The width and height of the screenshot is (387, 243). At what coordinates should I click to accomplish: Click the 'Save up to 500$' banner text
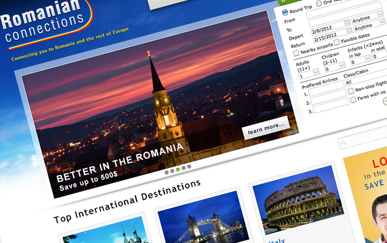(88, 181)
